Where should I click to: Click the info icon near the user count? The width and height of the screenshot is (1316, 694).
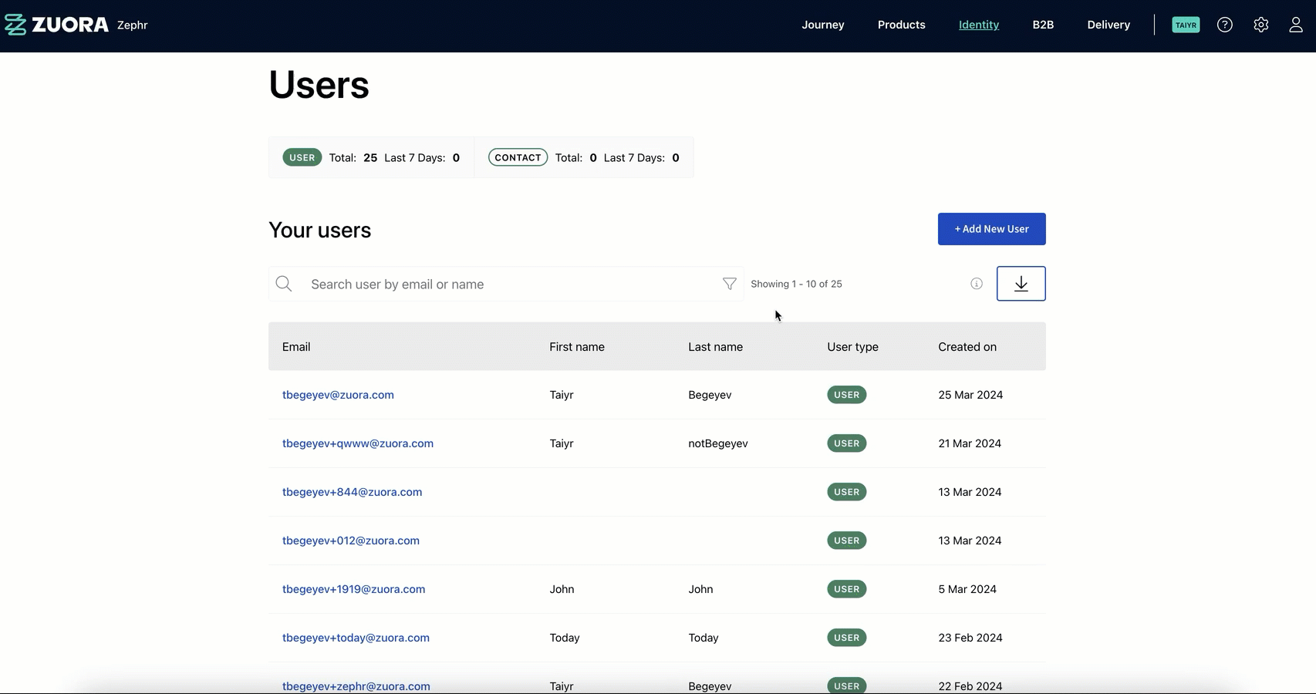click(x=976, y=283)
